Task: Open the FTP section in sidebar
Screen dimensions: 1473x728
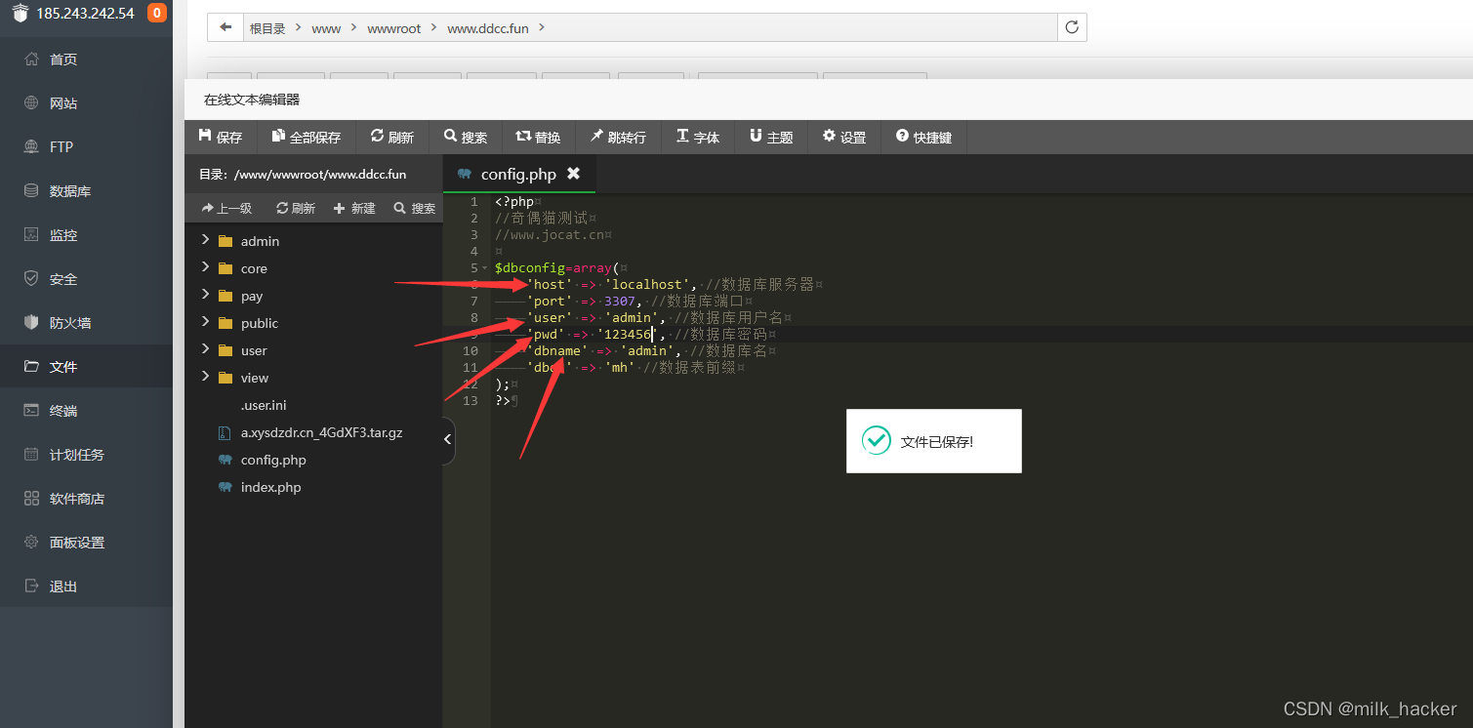Action: coord(61,147)
